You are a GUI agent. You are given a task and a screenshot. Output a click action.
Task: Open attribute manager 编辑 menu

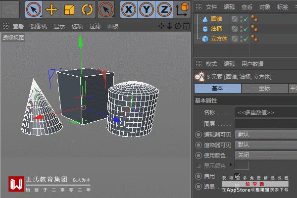[229, 64]
